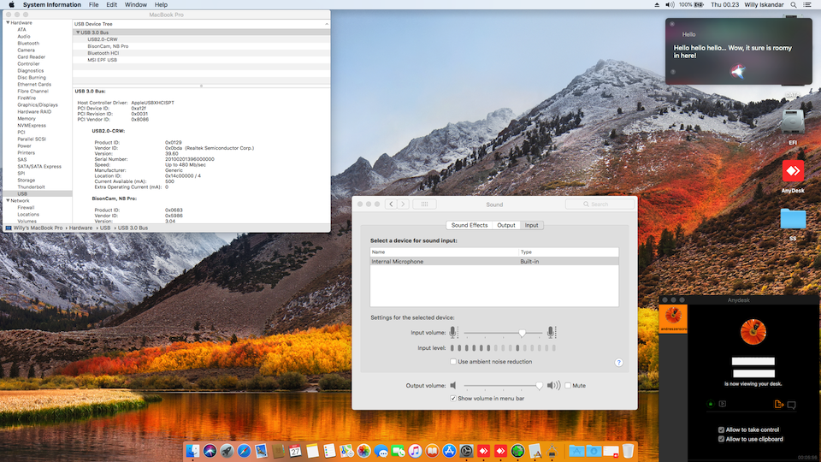Enable Use ambient noise reduction
This screenshot has width=821, height=462.
pyautogui.click(x=453, y=361)
